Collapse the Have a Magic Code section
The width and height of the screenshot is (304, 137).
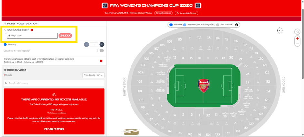[5, 30]
